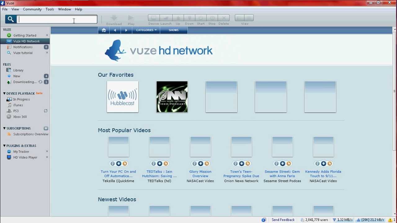Close the Getting Started sidebar entry
Screen dimensions: 397x223
coord(47,35)
